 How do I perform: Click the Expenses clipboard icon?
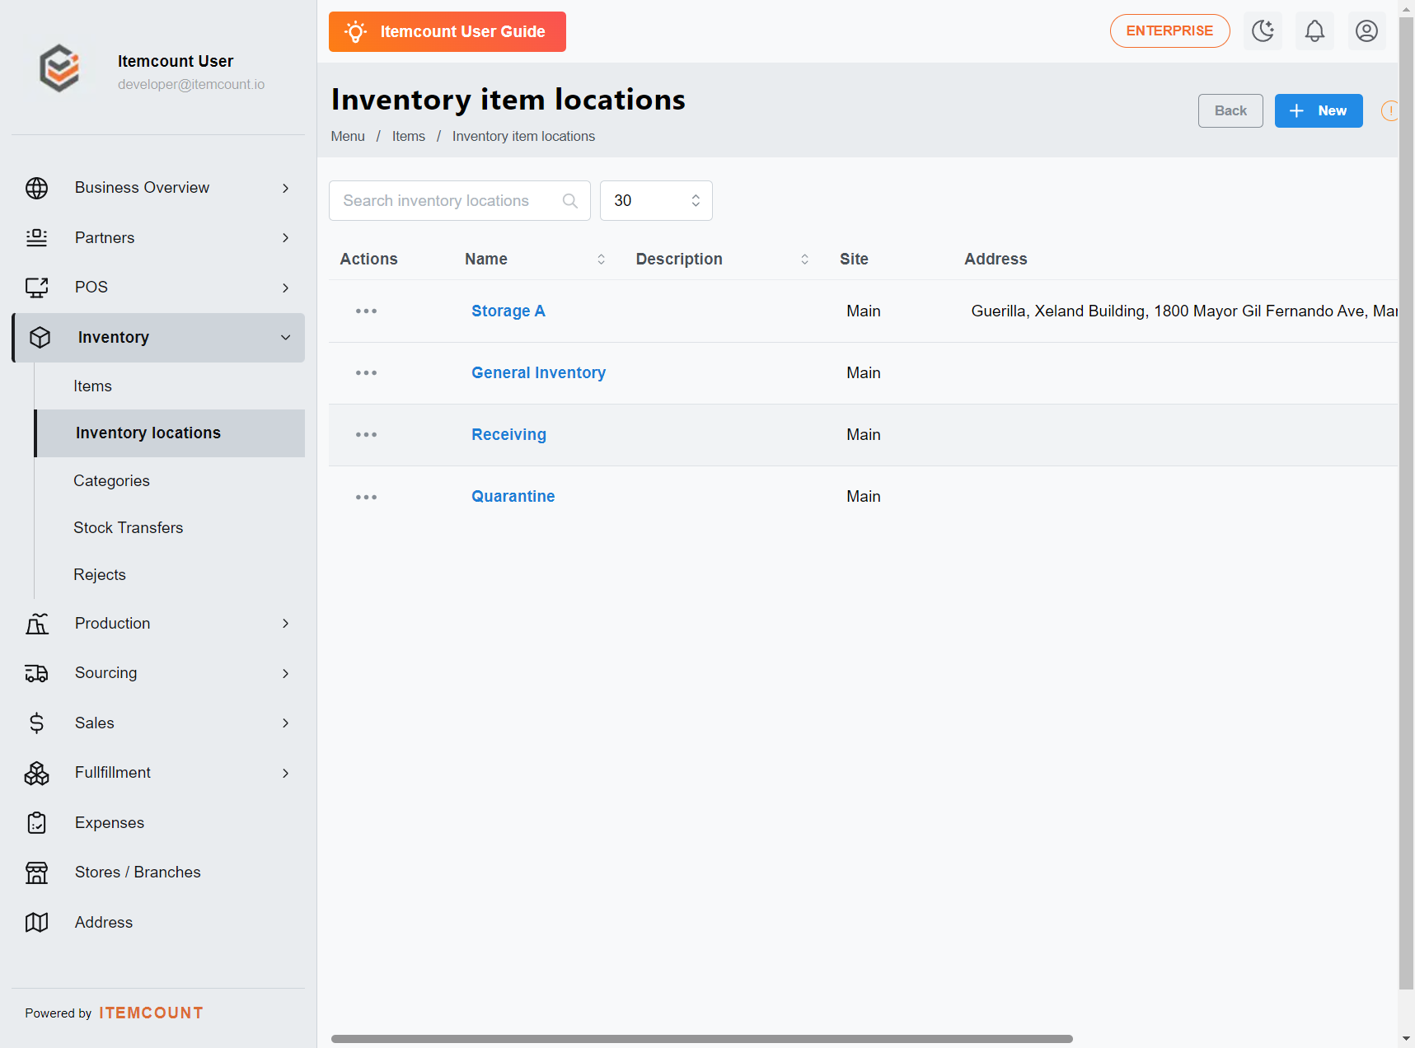click(36, 823)
